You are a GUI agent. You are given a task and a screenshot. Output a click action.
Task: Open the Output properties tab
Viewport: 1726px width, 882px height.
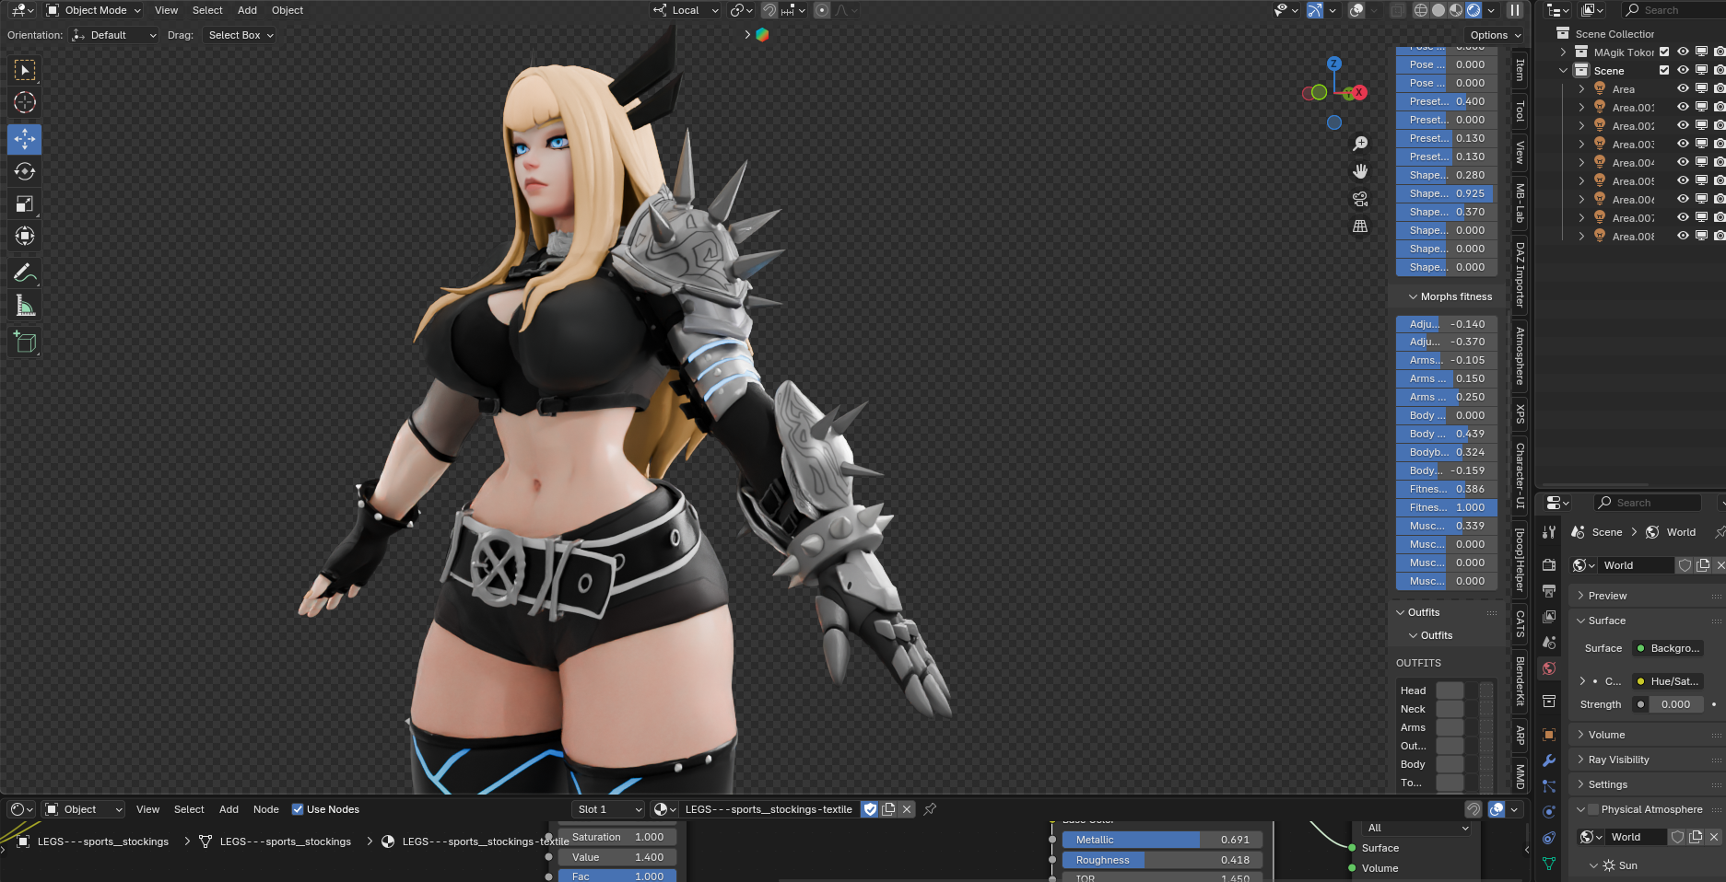click(x=1549, y=591)
